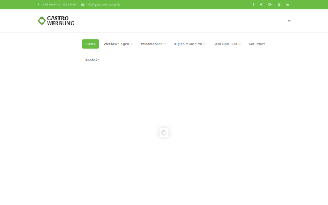This screenshot has width=328, height=205.
Task: Go to the Aktuelles page
Action: (x=257, y=44)
